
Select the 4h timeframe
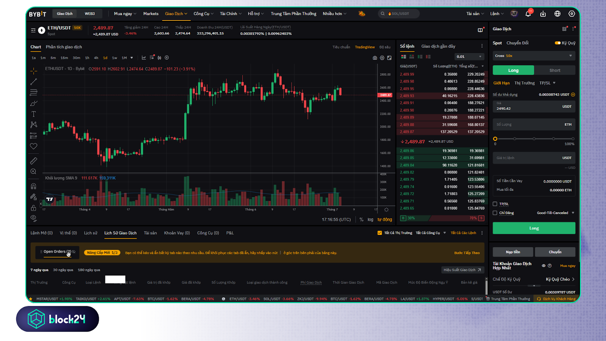[x=96, y=58]
